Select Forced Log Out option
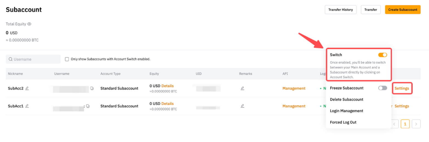 (343, 122)
